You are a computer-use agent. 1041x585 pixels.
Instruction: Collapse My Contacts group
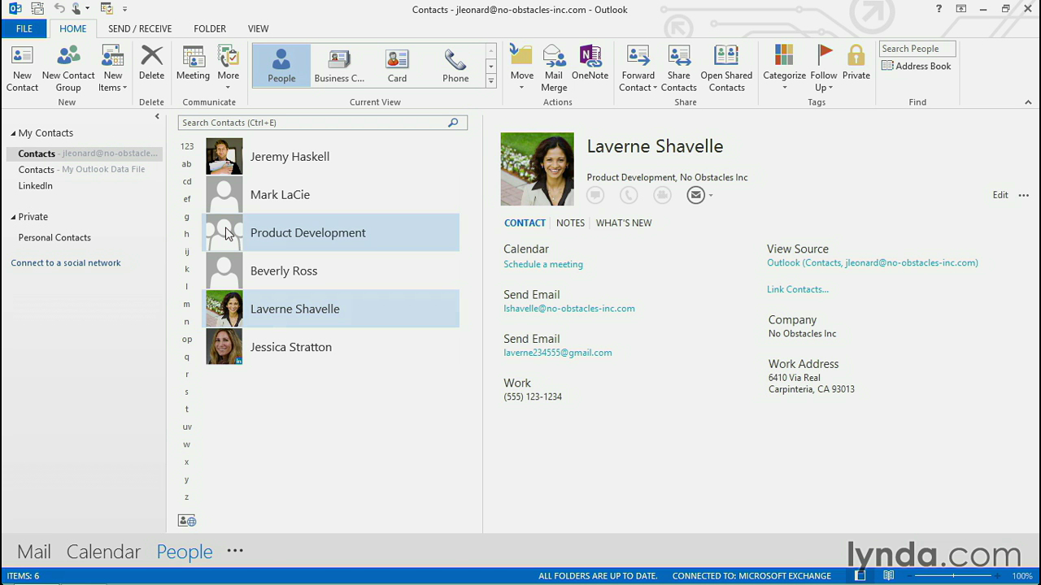[x=13, y=133]
